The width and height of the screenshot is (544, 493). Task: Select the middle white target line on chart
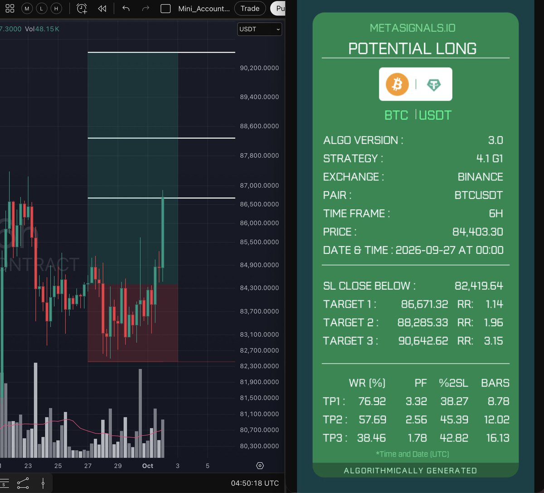click(x=161, y=138)
